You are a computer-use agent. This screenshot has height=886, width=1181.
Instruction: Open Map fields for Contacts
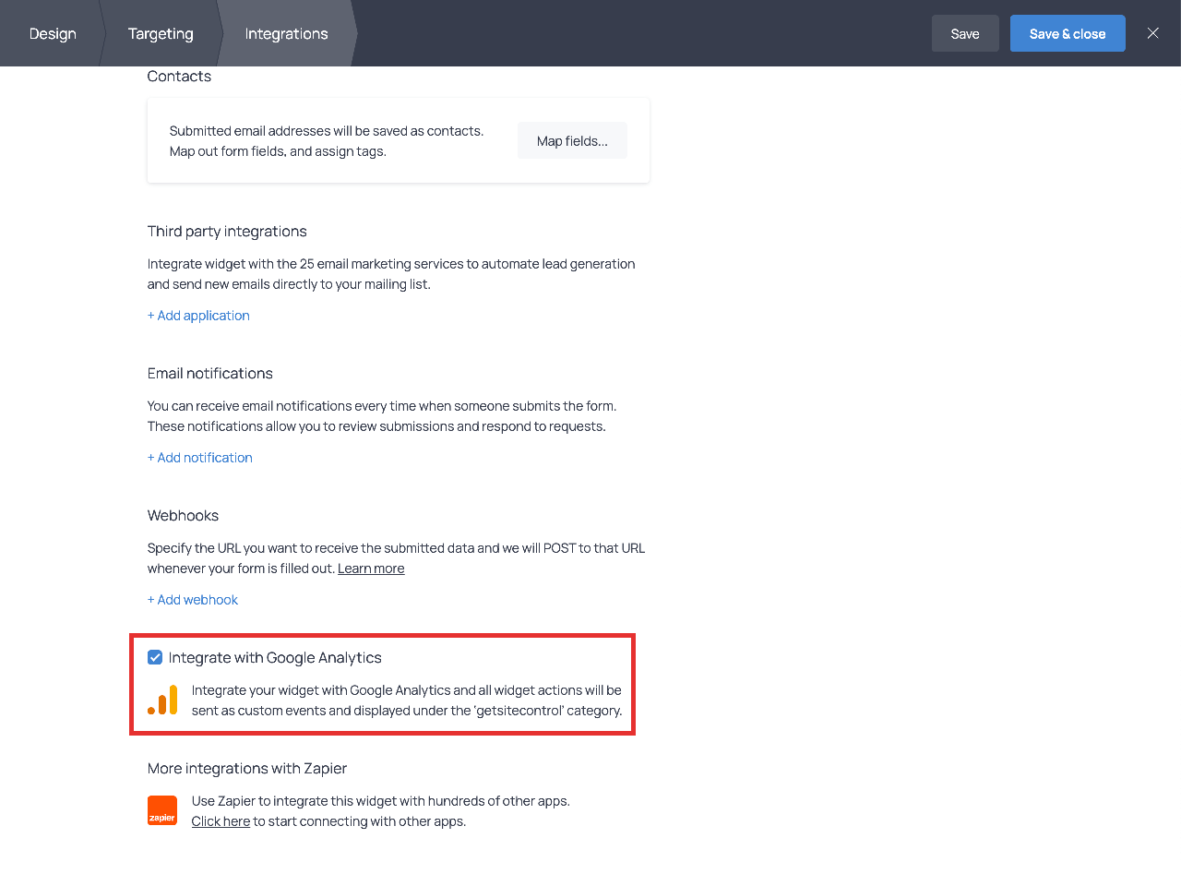pyautogui.click(x=572, y=140)
